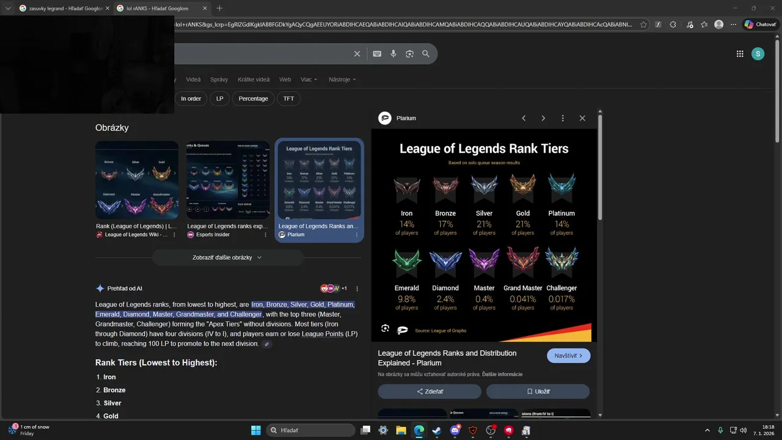Open File Explorer from the taskbar

(x=401, y=430)
